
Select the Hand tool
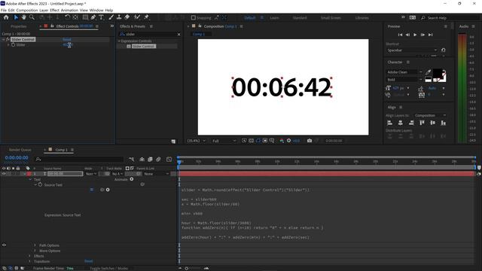(23, 17)
